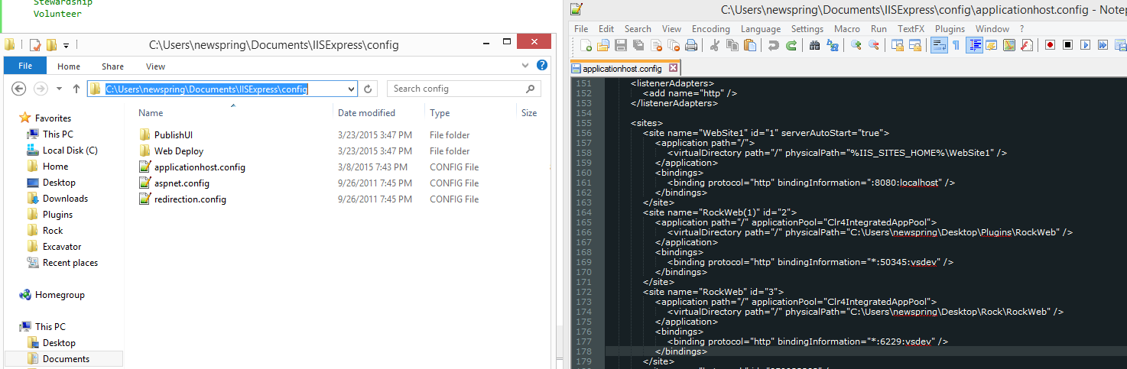Open the Search menu in Notepad++

pos(638,29)
